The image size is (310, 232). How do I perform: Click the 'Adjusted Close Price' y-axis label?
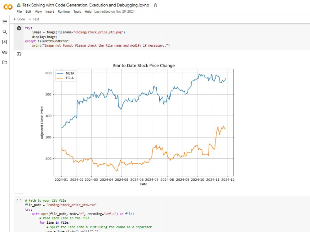[42, 123]
